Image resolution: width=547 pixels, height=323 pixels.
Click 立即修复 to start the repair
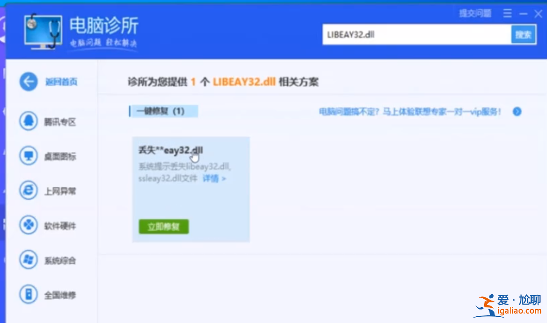pos(163,227)
